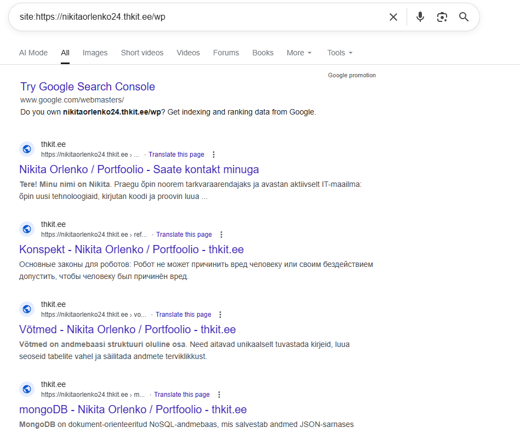This screenshot has width=520, height=433.
Task: Start voice search with microphone icon
Action: coord(420,17)
